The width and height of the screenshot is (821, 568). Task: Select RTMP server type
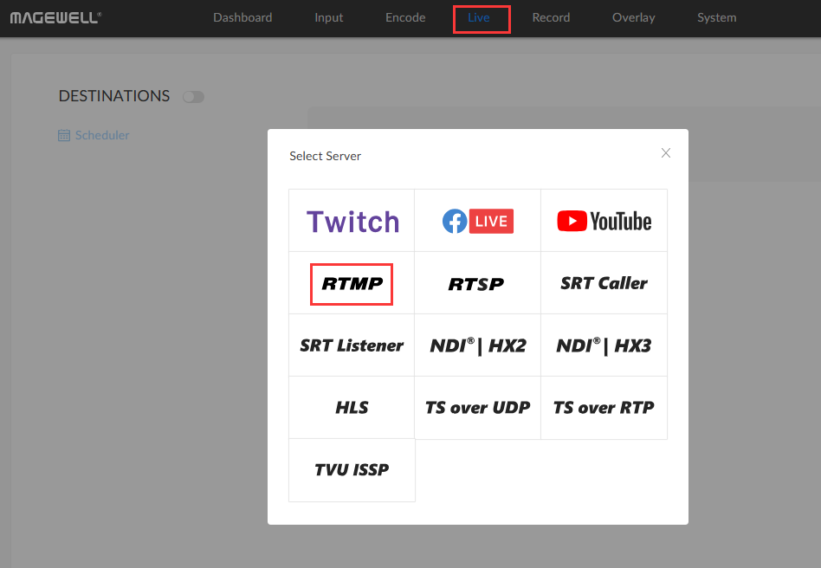351,282
